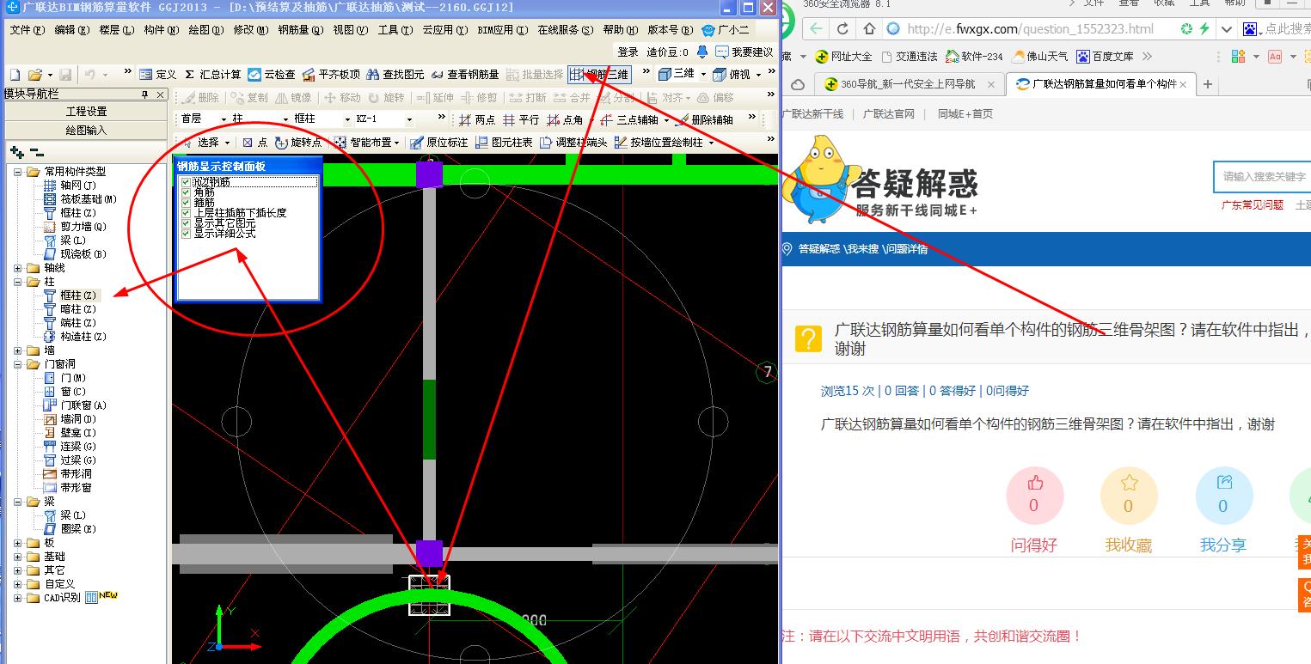
Task: Select 暗柱(Z) under 柱 folder
Action: (x=78, y=309)
